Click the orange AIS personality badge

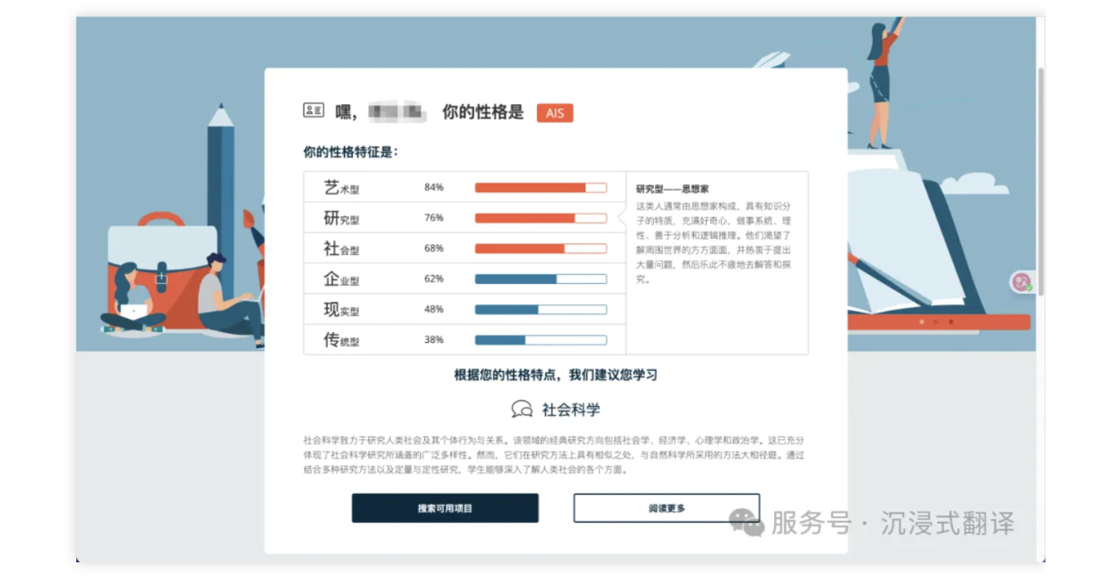click(555, 113)
